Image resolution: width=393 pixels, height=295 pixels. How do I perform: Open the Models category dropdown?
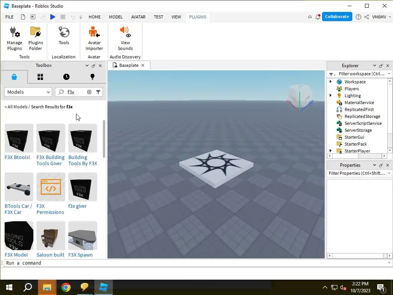point(28,92)
